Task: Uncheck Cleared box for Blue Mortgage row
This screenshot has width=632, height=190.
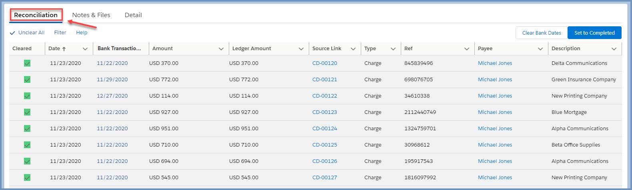Action: 27,112
